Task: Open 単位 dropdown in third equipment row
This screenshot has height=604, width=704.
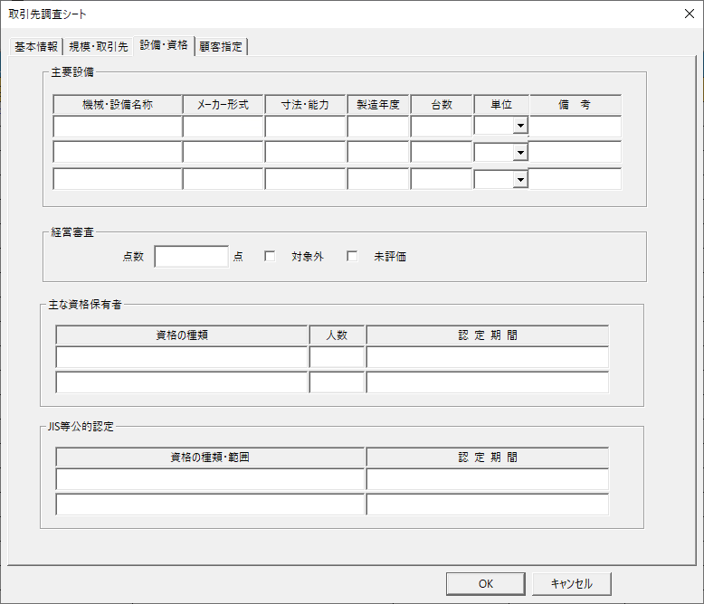Action: tap(520, 180)
